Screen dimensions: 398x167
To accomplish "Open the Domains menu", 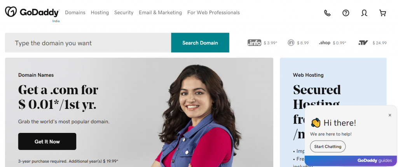I will [75, 12].
